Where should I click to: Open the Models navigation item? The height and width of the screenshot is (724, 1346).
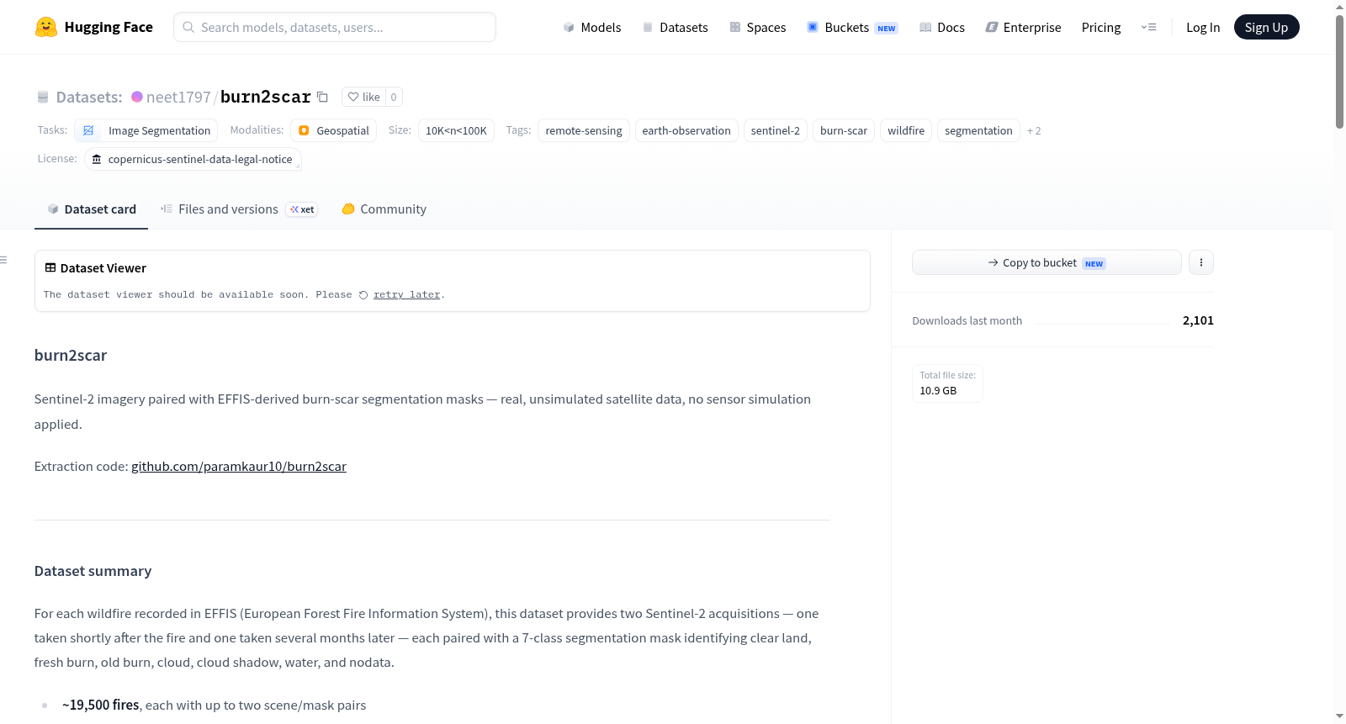592,27
